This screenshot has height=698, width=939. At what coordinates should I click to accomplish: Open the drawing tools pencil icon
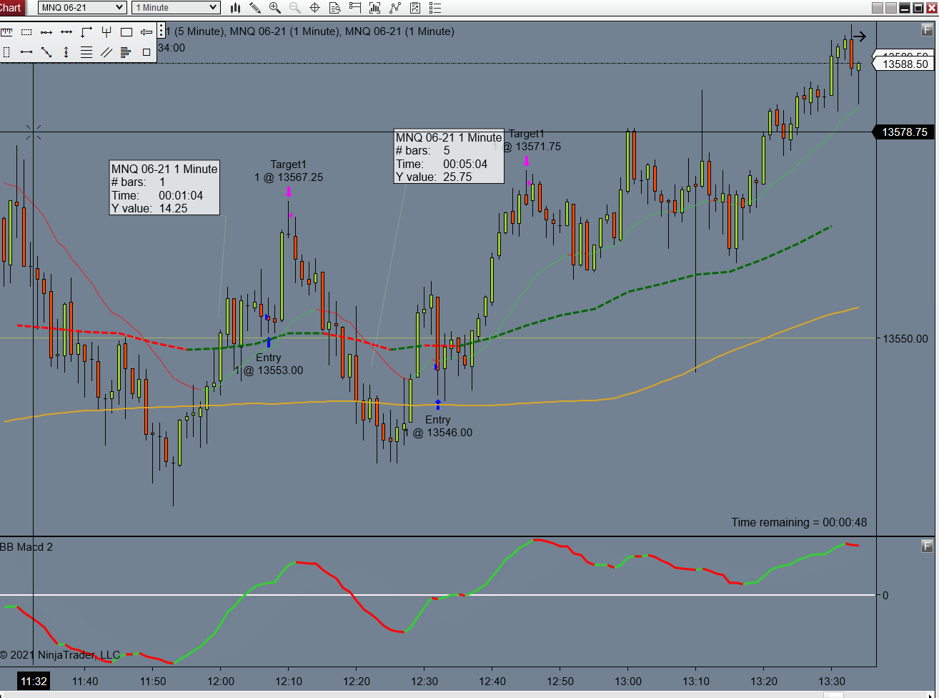click(255, 8)
